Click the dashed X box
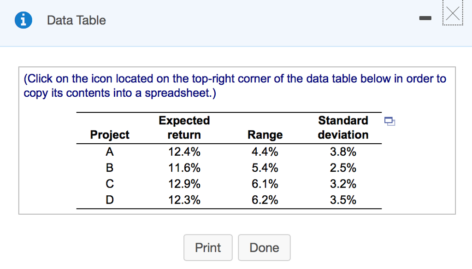Image resolution: width=472 pixels, height=269 pixels. tap(452, 13)
